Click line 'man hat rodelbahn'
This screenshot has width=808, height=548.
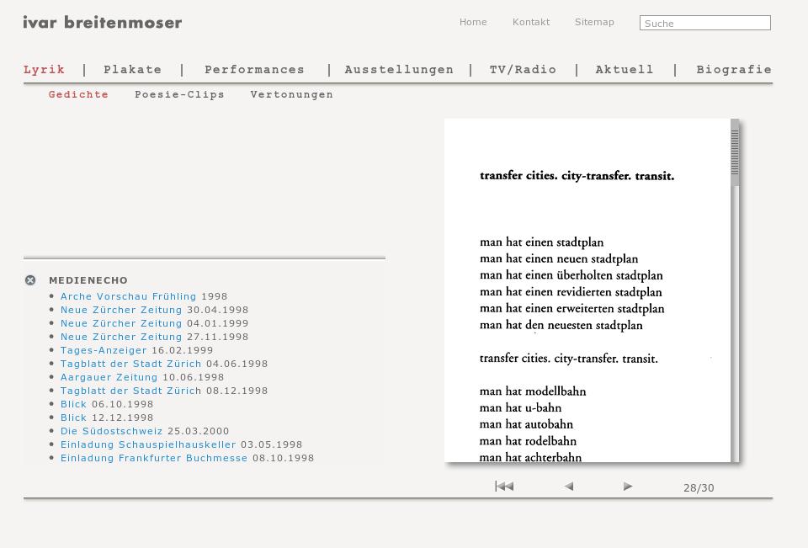528,441
